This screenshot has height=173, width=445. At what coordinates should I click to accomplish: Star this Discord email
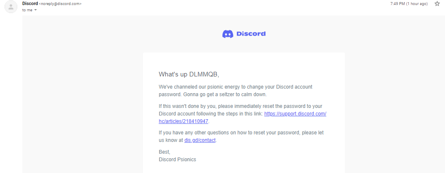tap(437, 4)
